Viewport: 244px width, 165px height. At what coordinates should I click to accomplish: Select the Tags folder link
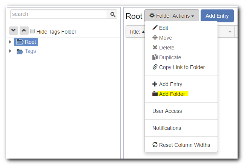[30, 51]
